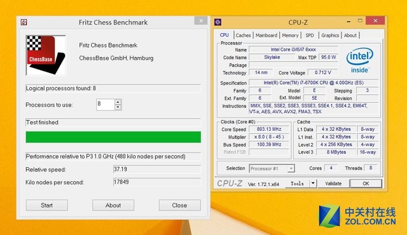Image resolution: width=407 pixels, height=235 pixels.
Task: Switch to the Caches tab
Action: 243,36
